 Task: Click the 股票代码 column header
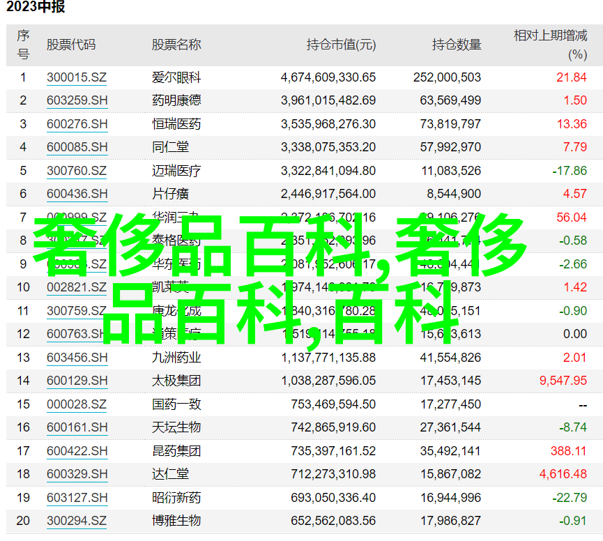[x=71, y=45]
